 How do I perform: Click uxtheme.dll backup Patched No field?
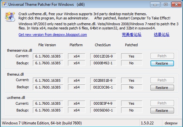coord(132,110)
